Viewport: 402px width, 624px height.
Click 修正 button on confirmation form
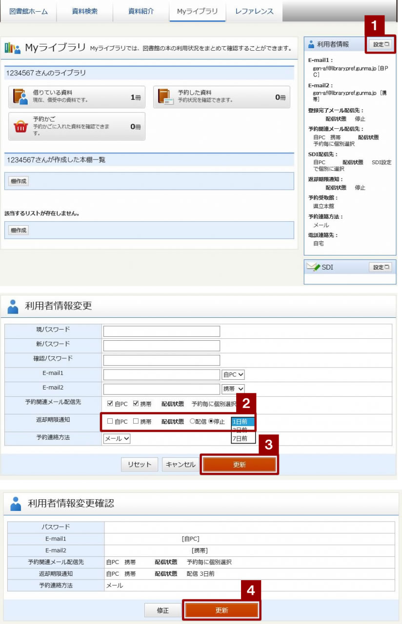click(162, 610)
